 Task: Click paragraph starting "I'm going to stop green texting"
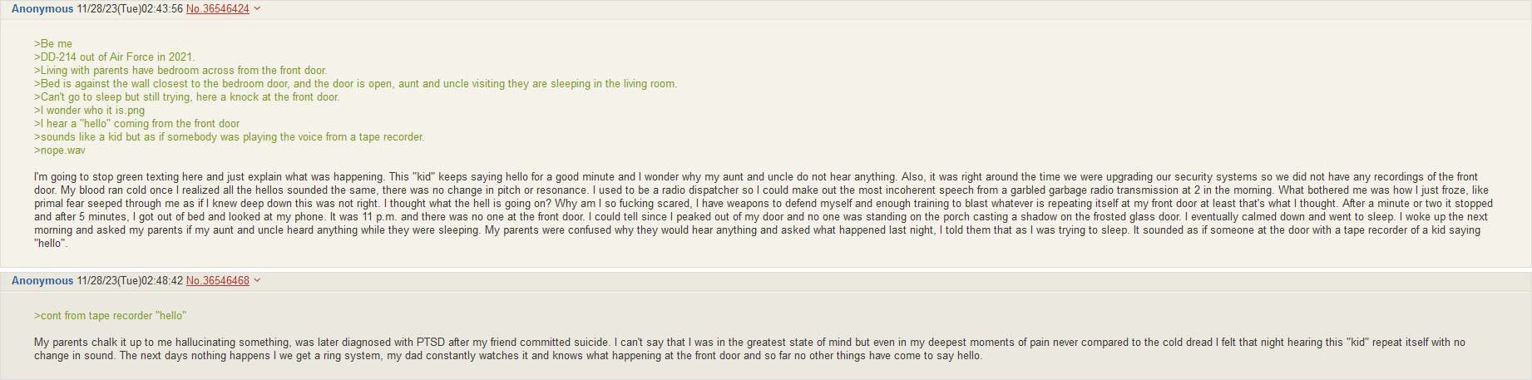point(764,210)
